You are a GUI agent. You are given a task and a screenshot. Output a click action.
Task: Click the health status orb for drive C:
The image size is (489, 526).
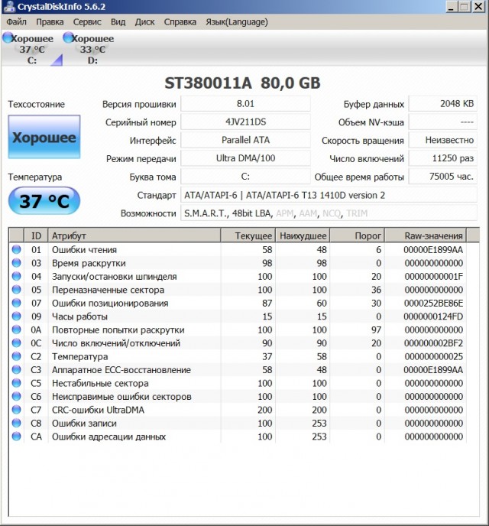point(8,37)
